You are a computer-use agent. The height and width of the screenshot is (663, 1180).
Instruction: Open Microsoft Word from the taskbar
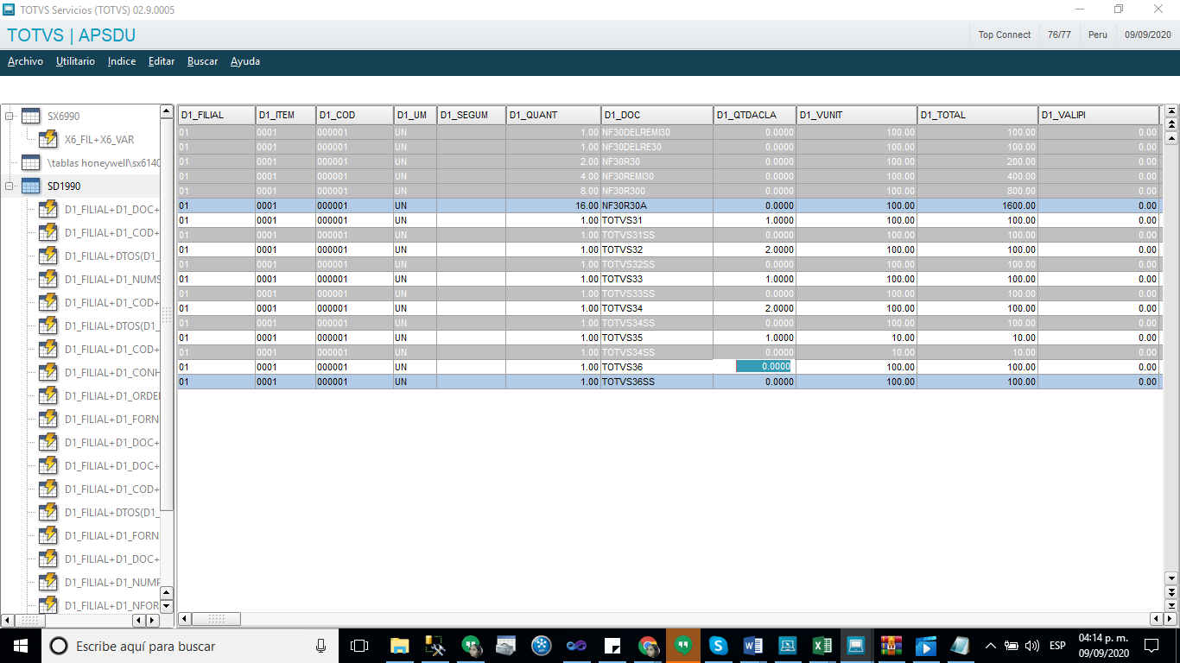752,646
